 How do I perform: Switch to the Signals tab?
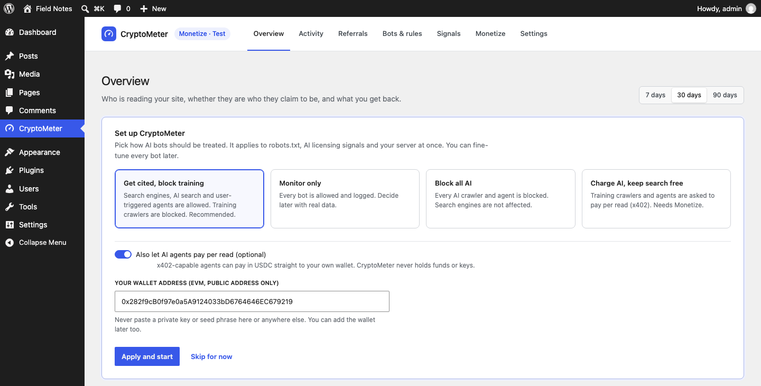click(449, 34)
